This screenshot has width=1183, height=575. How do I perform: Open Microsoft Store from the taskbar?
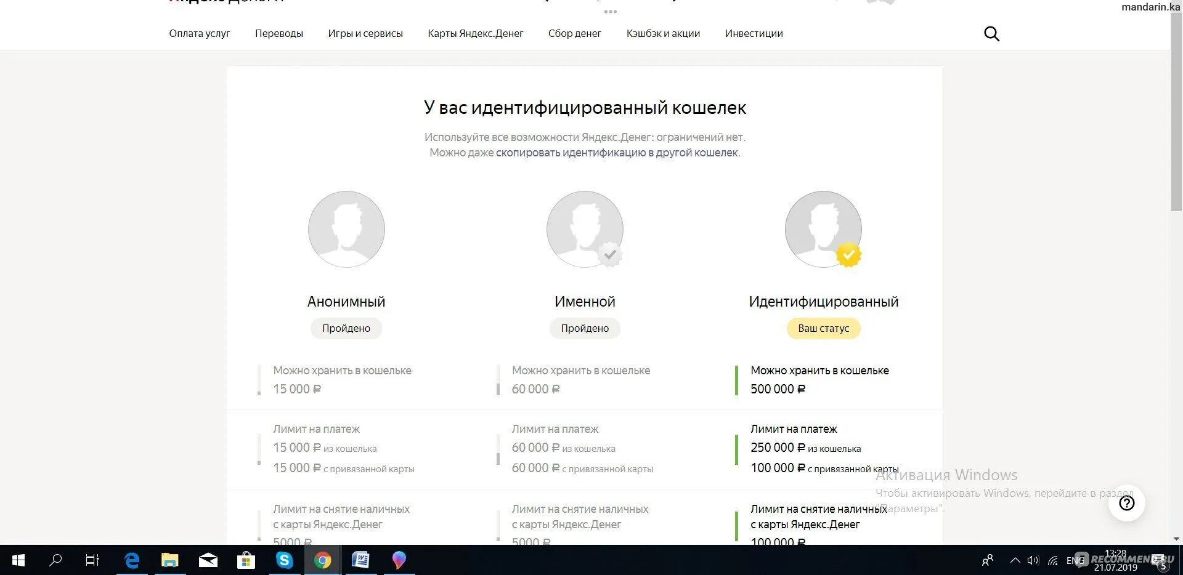coord(246,560)
